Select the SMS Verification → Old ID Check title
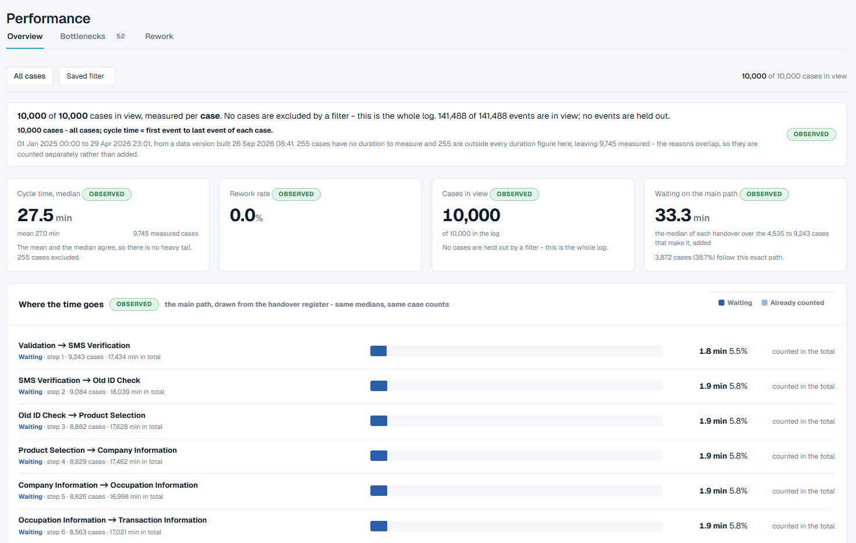 click(79, 381)
